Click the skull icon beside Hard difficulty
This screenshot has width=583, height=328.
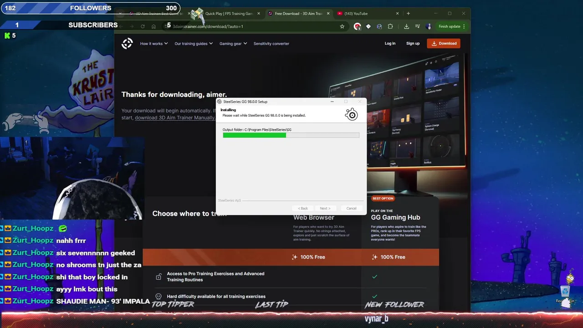coord(159,296)
